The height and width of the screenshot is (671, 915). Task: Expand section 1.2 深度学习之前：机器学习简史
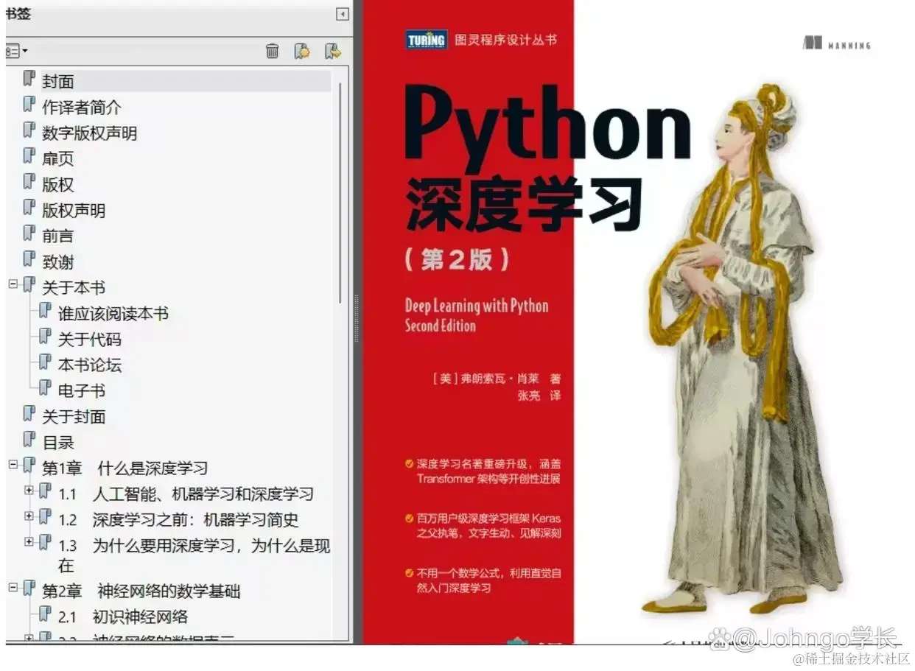point(29,516)
